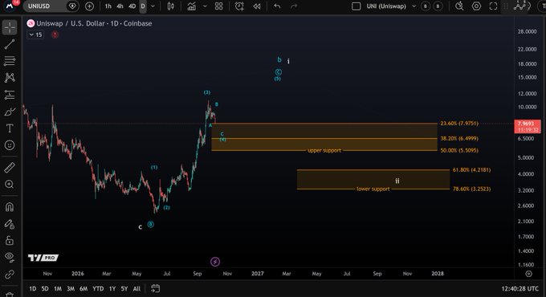Click the purple lightning event marker
This screenshot has width=546, height=297.
(215, 262)
